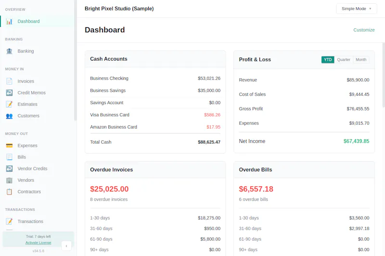Navigate to Contractors
Screen dimensions: 385x256
[x=37, y=192]
